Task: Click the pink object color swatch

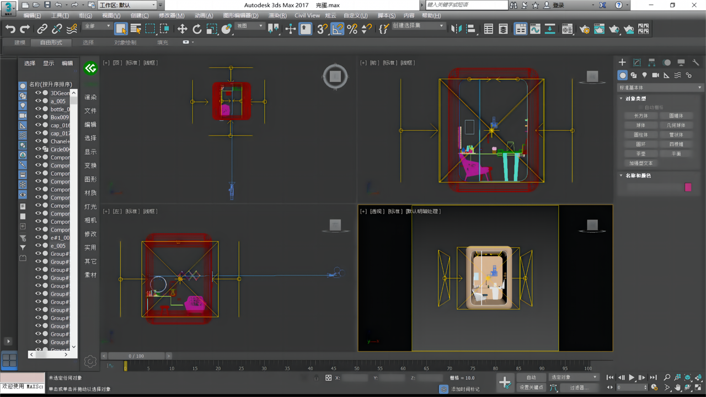Action: 688,187
